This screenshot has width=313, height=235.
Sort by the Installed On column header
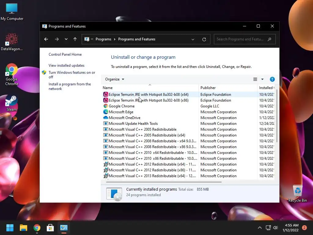pos(267,88)
